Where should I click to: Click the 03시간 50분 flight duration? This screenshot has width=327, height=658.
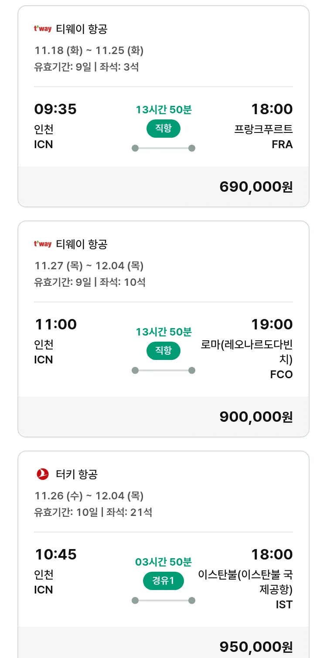(163, 562)
